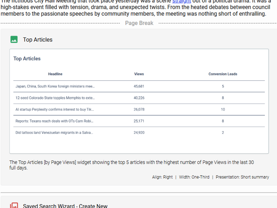Change the Presentation: Short summary setting

[242, 177]
